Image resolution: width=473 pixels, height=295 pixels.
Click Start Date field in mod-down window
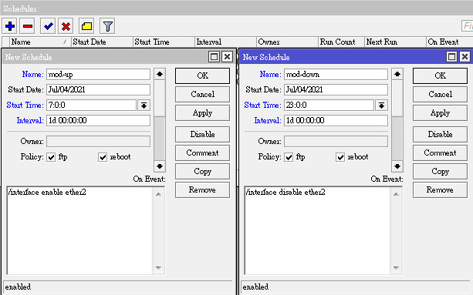point(336,89)
